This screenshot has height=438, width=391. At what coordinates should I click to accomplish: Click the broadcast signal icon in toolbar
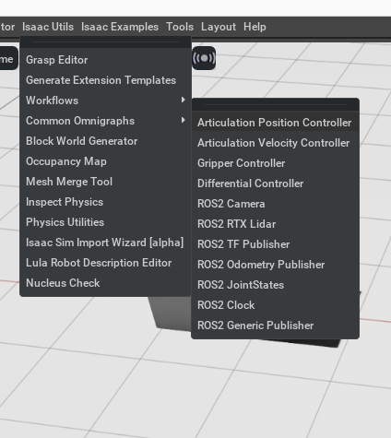click(x=204, y=58)
